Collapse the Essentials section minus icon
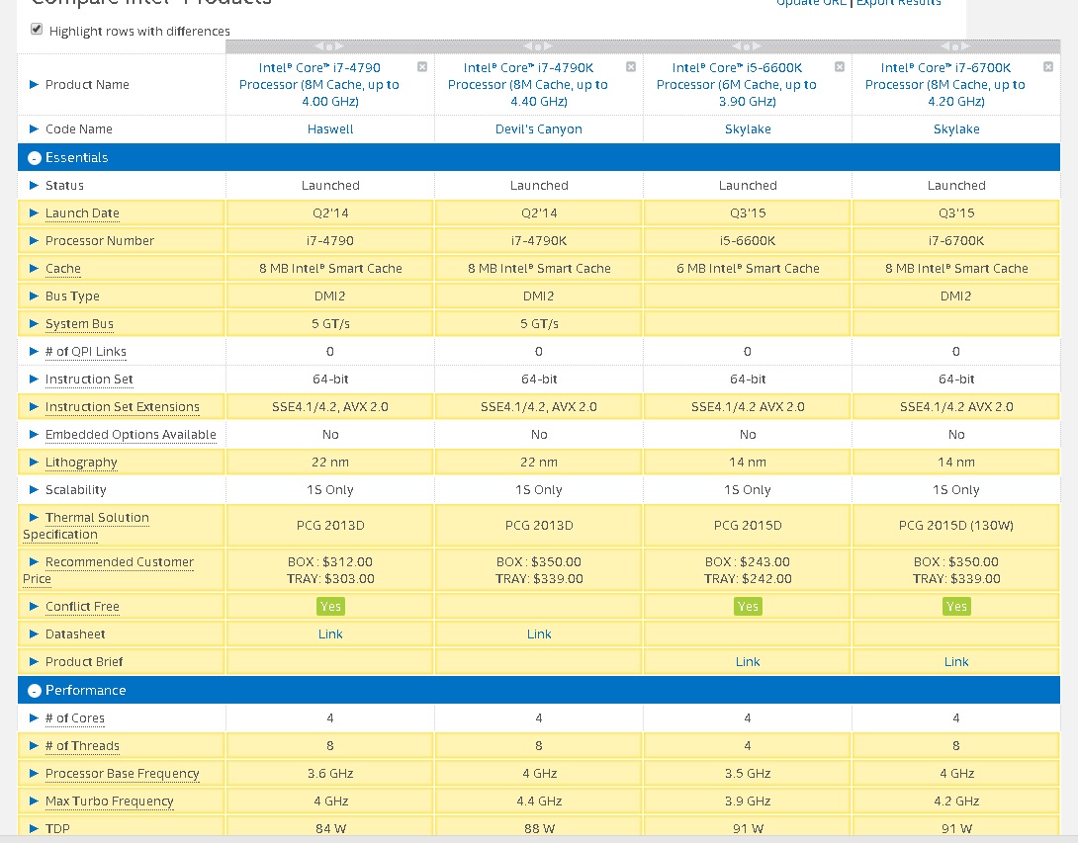 [35, 158]
